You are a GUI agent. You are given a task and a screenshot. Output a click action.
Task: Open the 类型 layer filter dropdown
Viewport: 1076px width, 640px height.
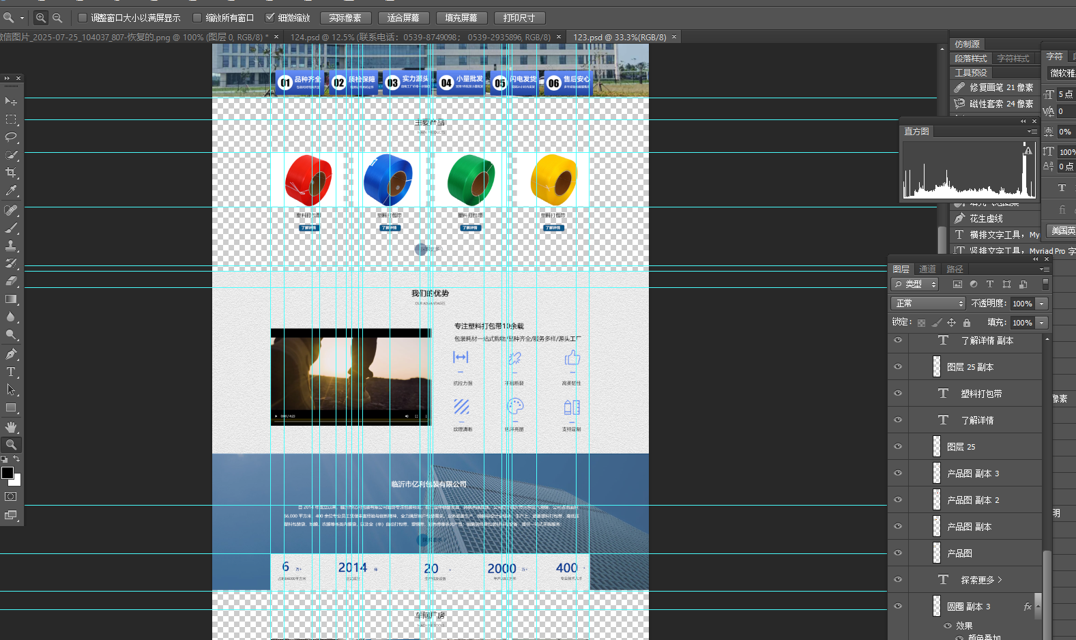[x=915, y=285]
